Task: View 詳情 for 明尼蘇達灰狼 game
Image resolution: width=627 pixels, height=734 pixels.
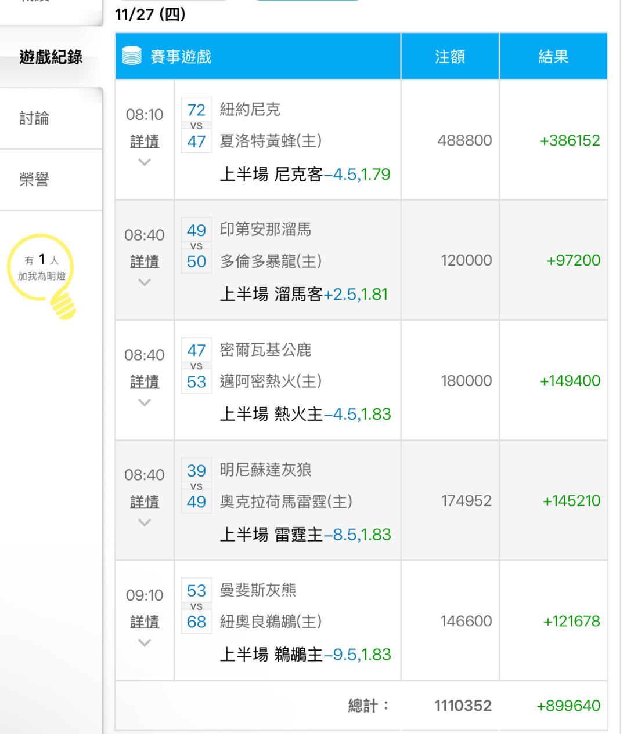Action: (145, 502)
